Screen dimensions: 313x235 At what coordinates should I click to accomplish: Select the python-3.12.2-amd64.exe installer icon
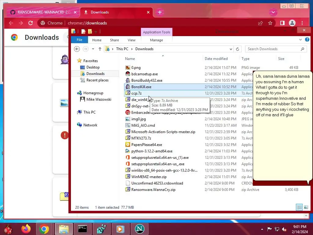pyautogui.click(x=128, y=151)
